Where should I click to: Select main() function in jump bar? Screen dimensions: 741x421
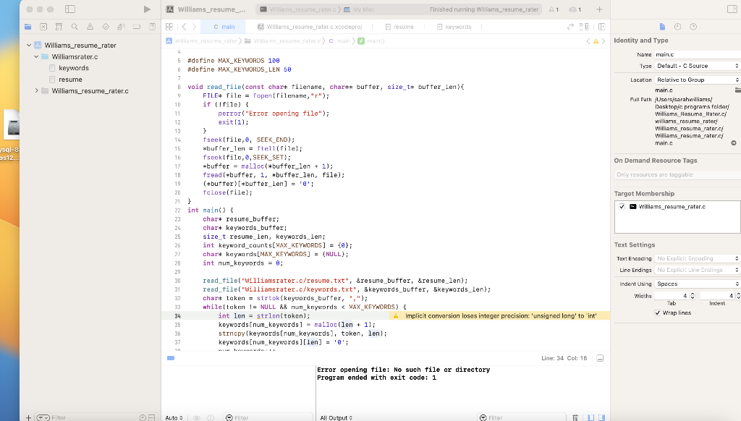click(371, 41)
